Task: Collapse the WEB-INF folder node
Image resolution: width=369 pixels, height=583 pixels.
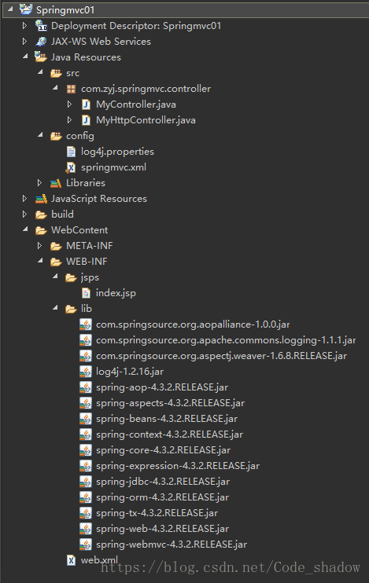Action: 40,261
